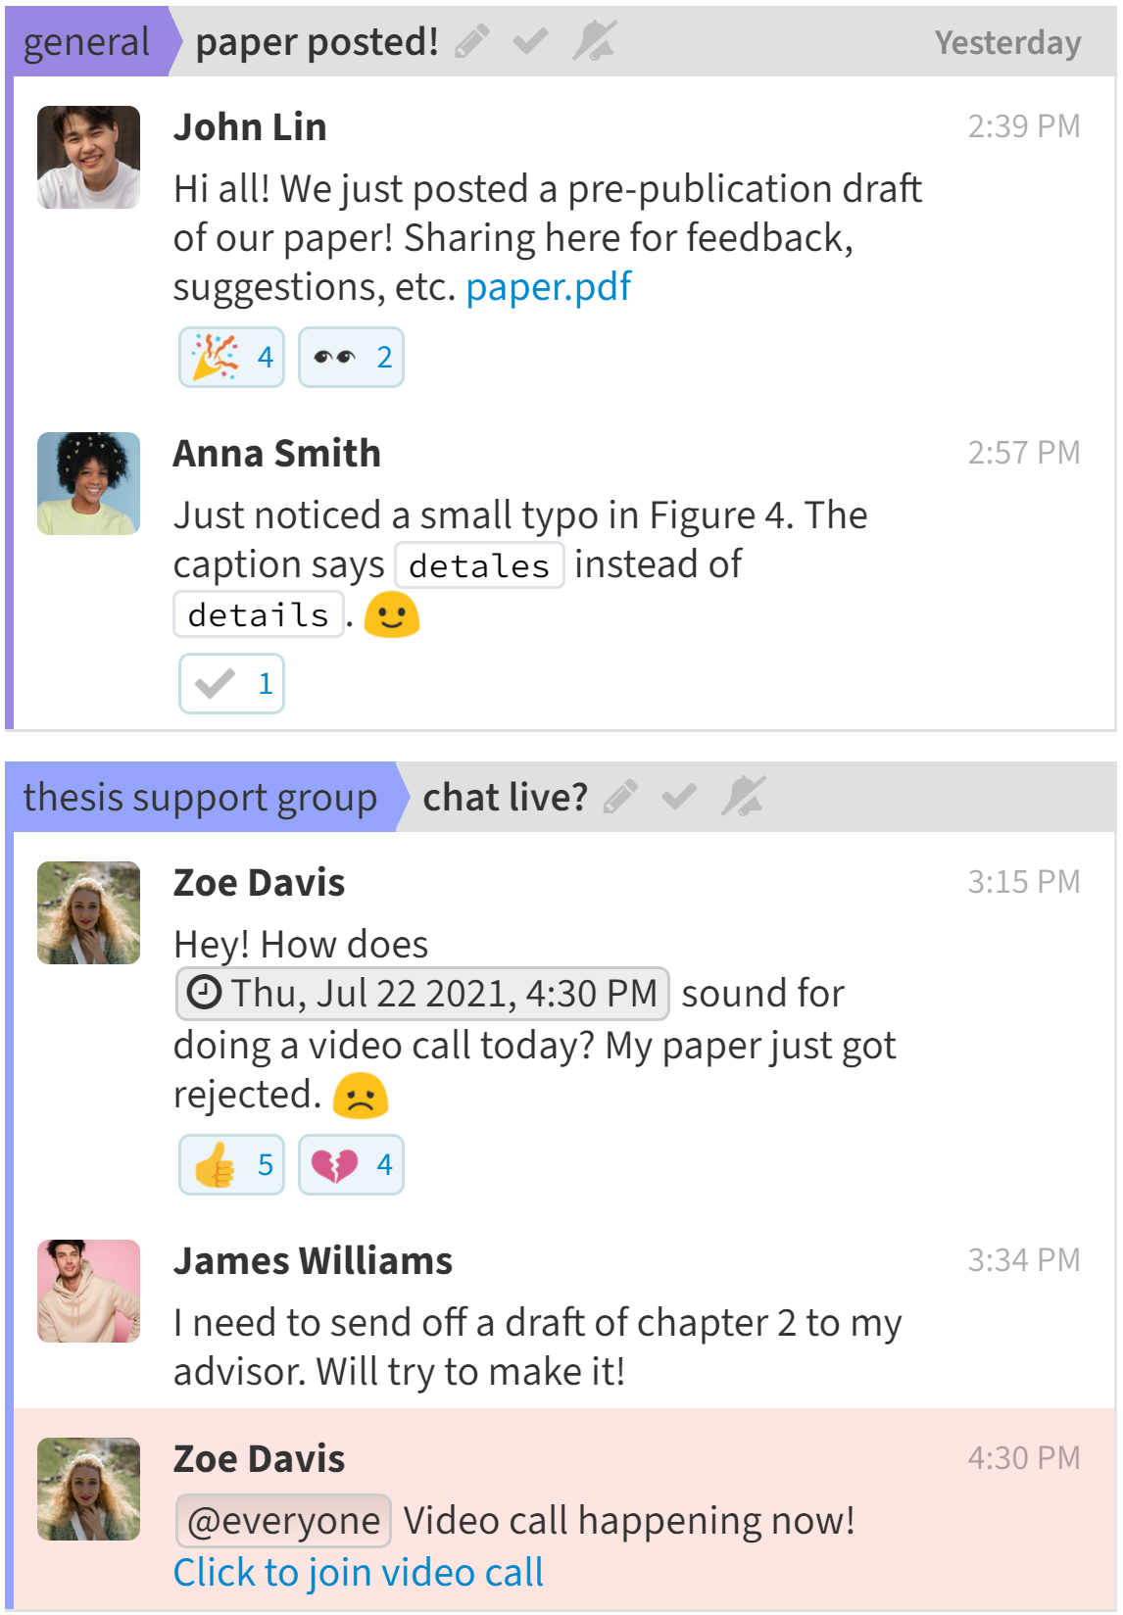Edit the 'chat live?' topic name
This screenshot has width=1123, height=1615.
point(620,798)
